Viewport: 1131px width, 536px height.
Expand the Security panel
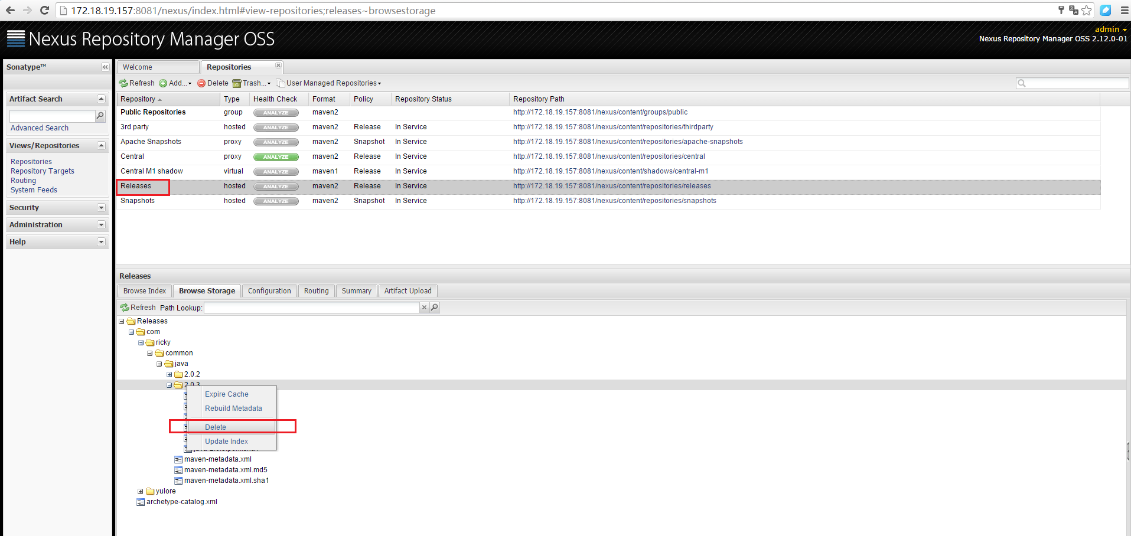[x=101, y=208]
